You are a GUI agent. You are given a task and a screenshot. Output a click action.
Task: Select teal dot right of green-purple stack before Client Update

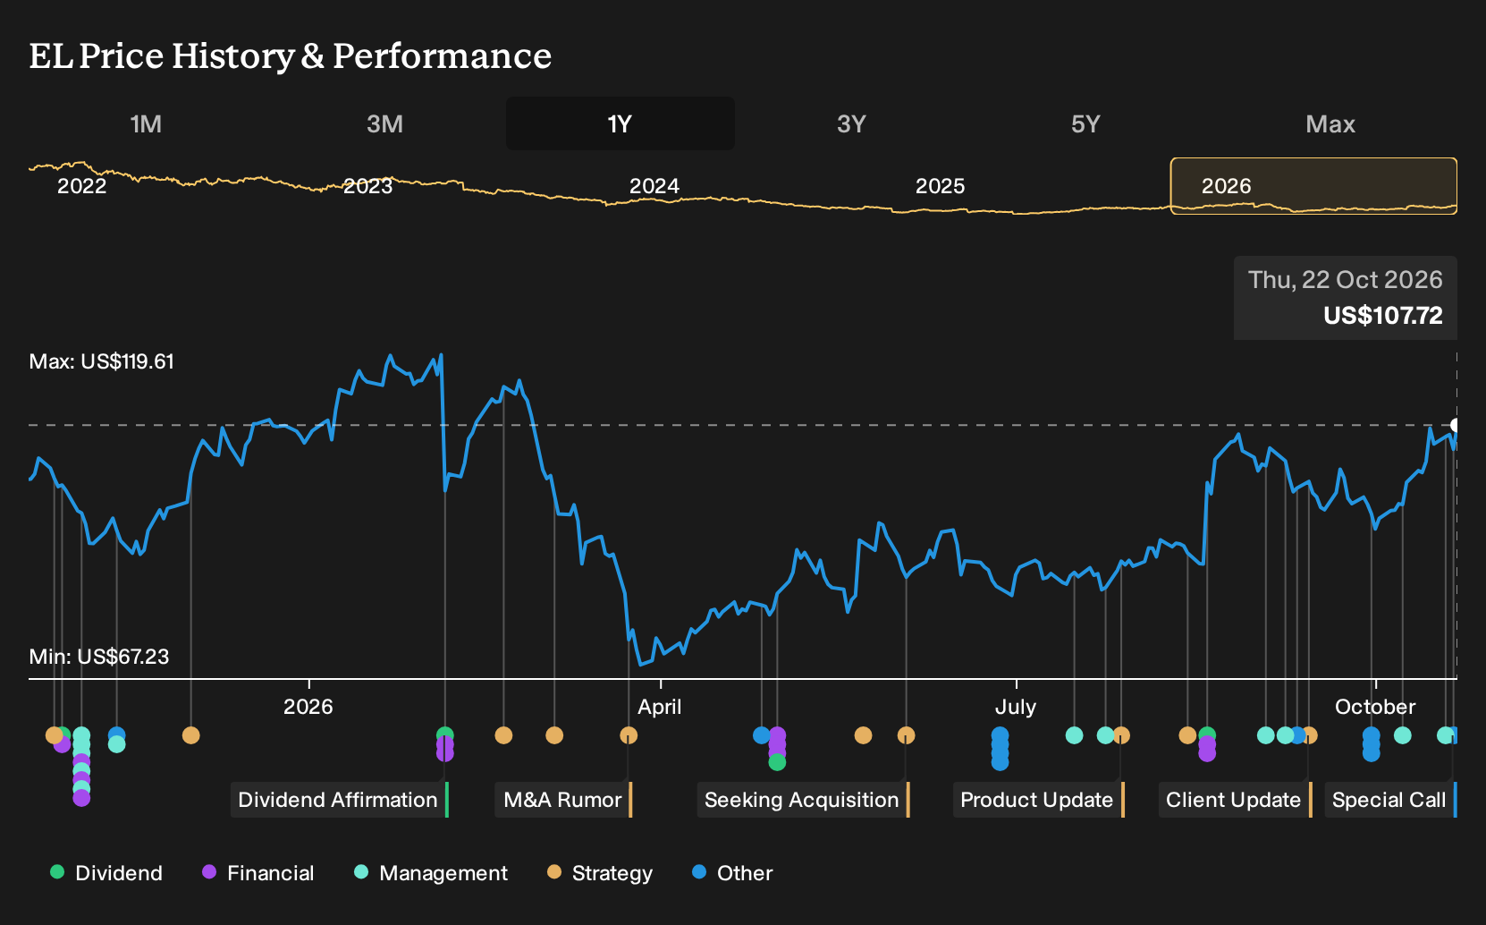(1265, 735)
